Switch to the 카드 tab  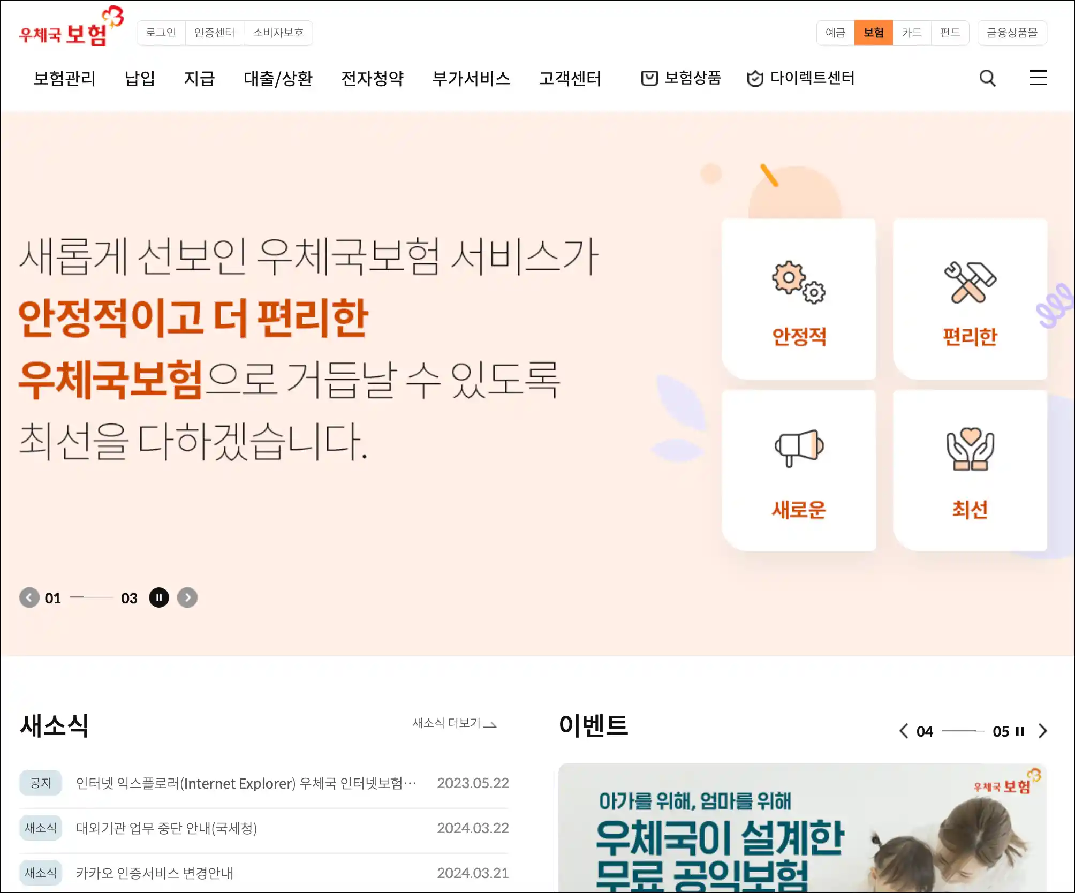click(912, 33)
